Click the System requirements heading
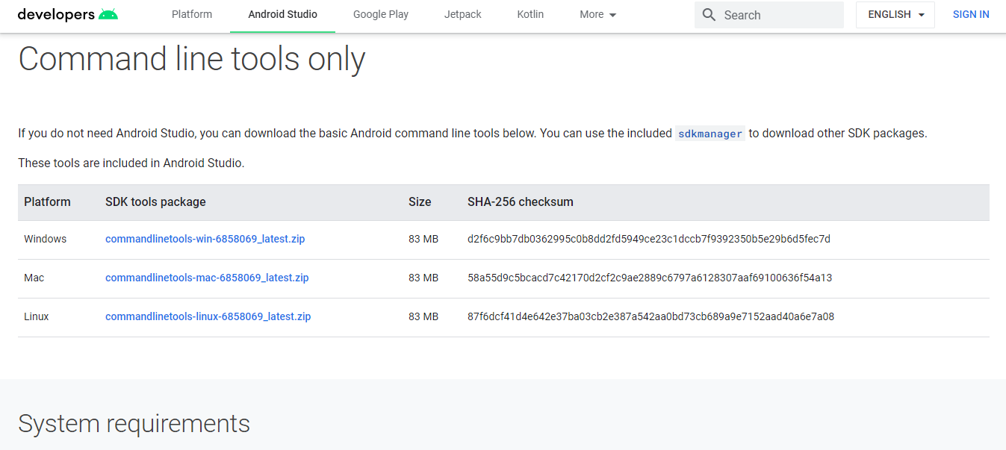The width and height of the screenshot is (1006, 450). pyautogui.click(x=134, y=423)
